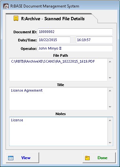Click the Title heading
Screen dimensions: 120x167
pos(61,85)
